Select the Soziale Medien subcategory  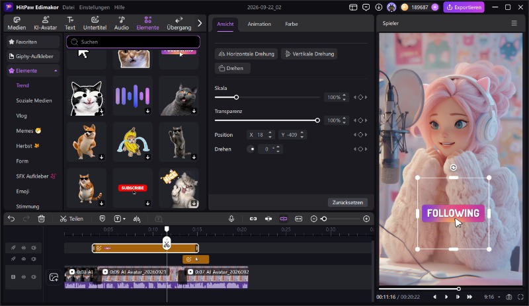click(34, 100)
